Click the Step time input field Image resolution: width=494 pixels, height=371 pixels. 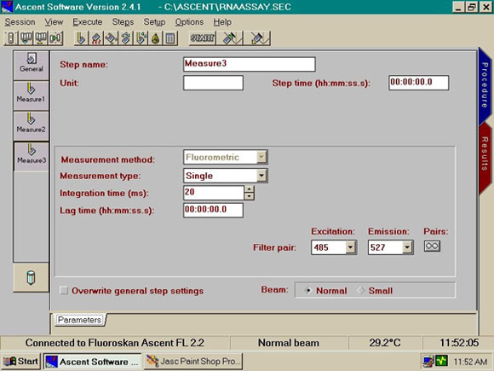point(419,83)
